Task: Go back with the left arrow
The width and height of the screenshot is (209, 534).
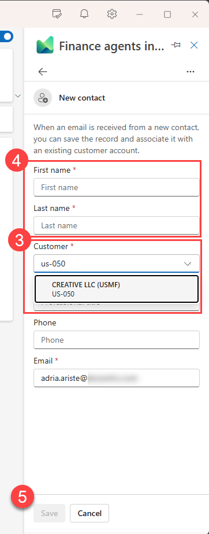Action: 43,72
